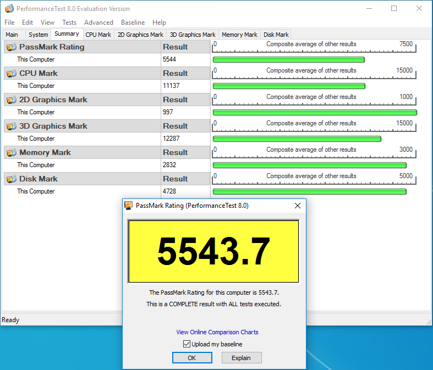433x370 pixels.
Task: Click the 2D Graphics Mark row icon
Action: pos(12,100)
